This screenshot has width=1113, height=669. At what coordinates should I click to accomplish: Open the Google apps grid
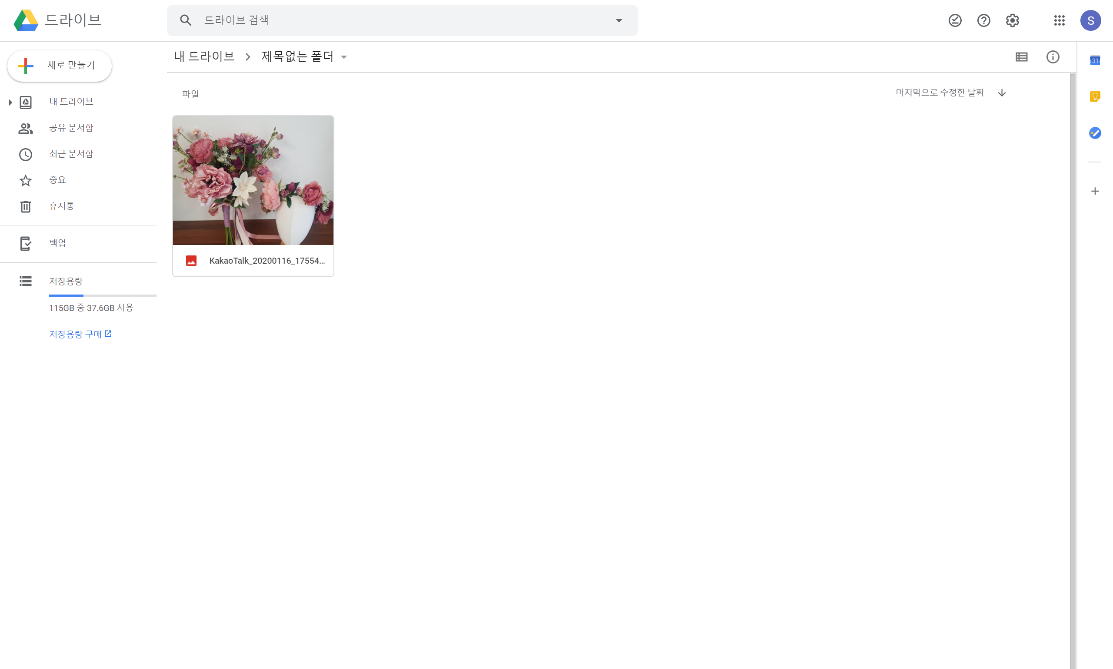click(1059, 20)
